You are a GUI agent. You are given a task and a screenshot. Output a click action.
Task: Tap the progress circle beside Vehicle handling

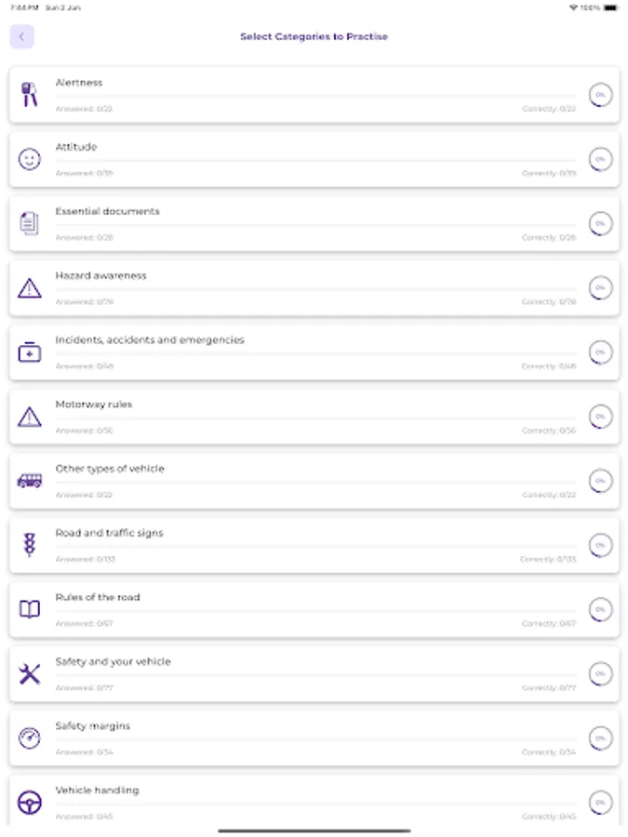point(600,802)
